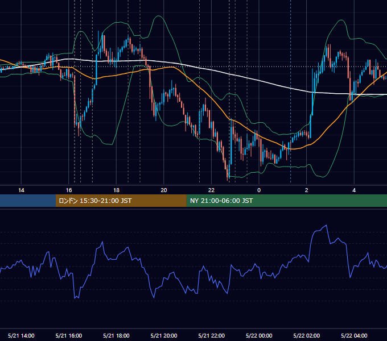387x341 pixels.
Task: Click the 5/21 22:00 date label
Action: (x=212, y=335)
